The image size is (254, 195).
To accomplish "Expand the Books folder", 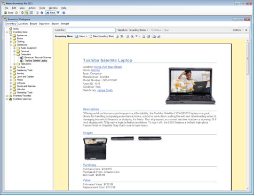I will pos(10,39).
